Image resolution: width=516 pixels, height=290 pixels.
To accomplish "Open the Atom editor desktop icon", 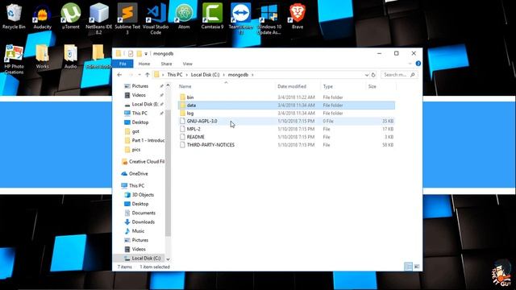I will pyautogui.click(x=184, y=16).
